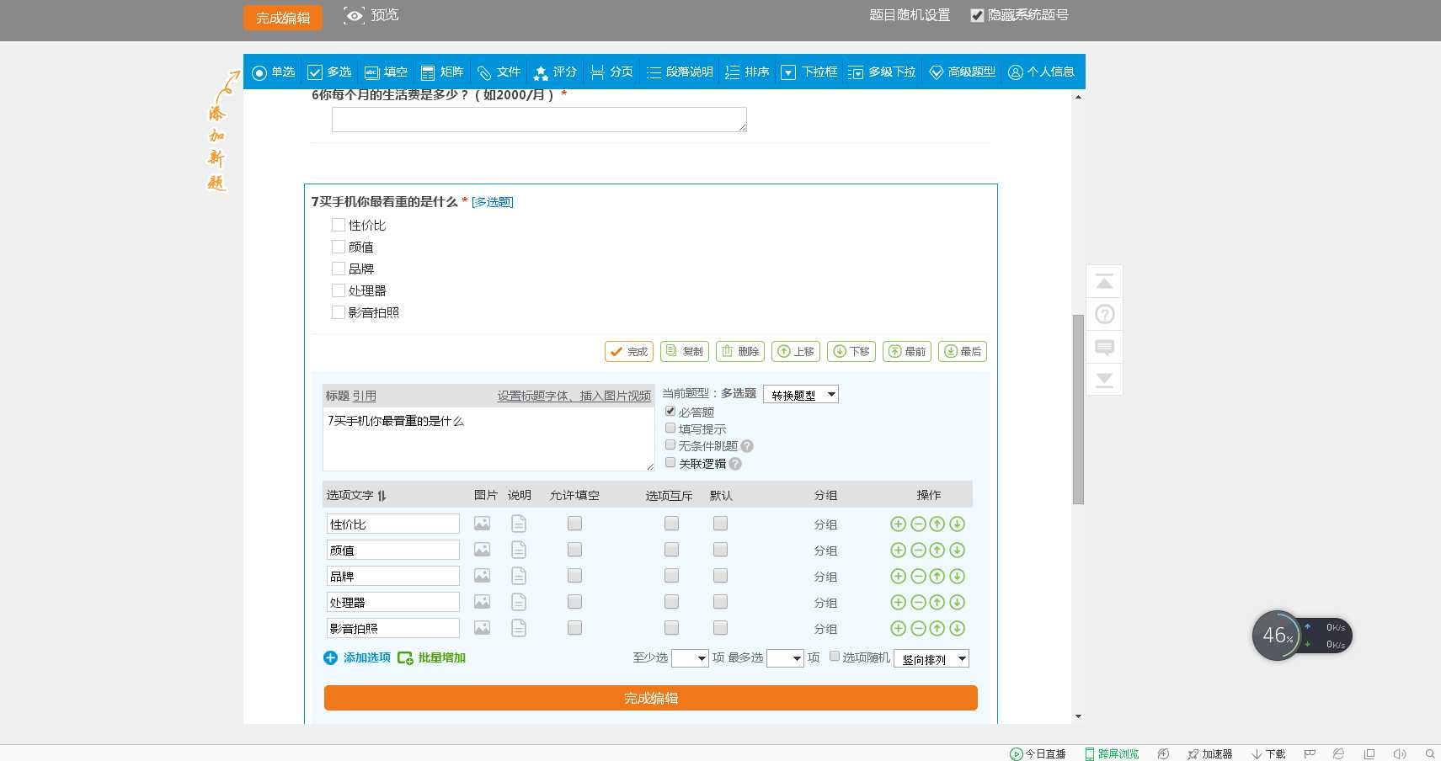
Task: Move question to 最后
Action: point(963,351)
